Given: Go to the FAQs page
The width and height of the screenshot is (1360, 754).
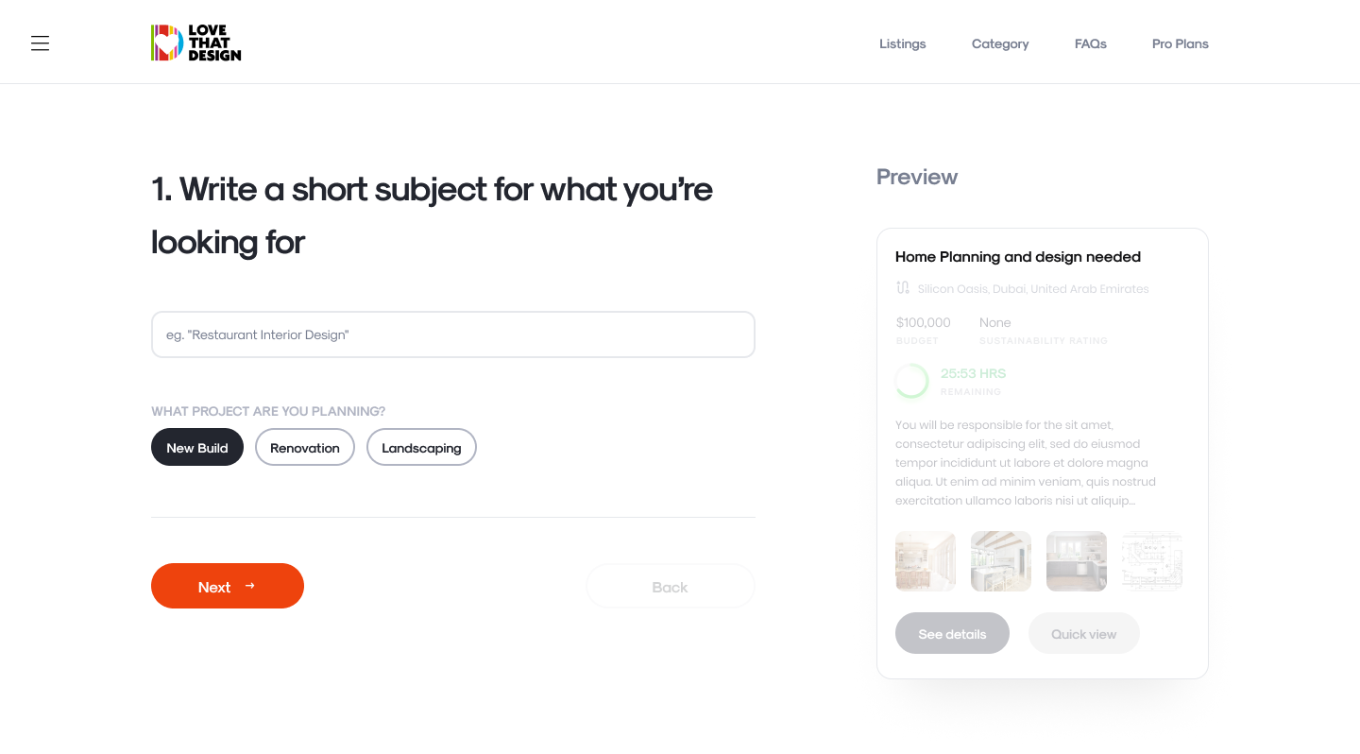Looking at the screenshot, I should click(1091, 43).
